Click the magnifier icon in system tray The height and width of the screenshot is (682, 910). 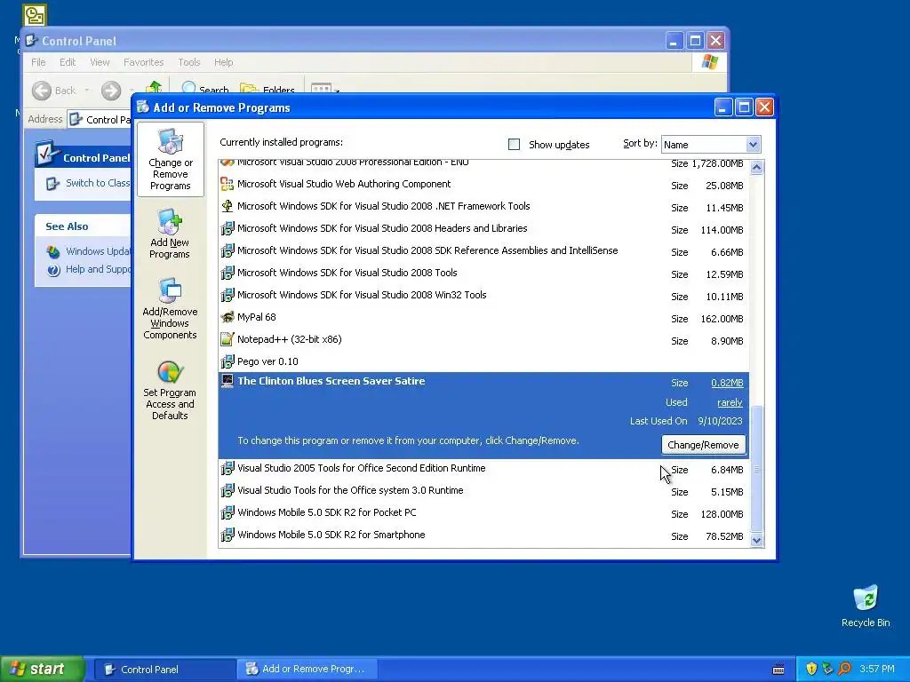pos(844,669)
